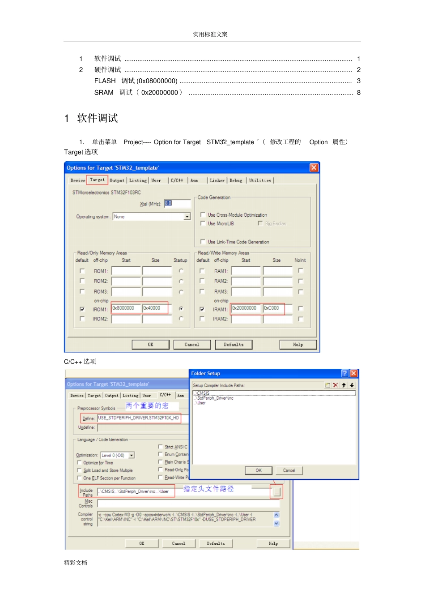Viewport: 425px width, 602px height.
Task: Add new include path in Folder Setup
Action: pyautogui.click(x=327, y=385)
